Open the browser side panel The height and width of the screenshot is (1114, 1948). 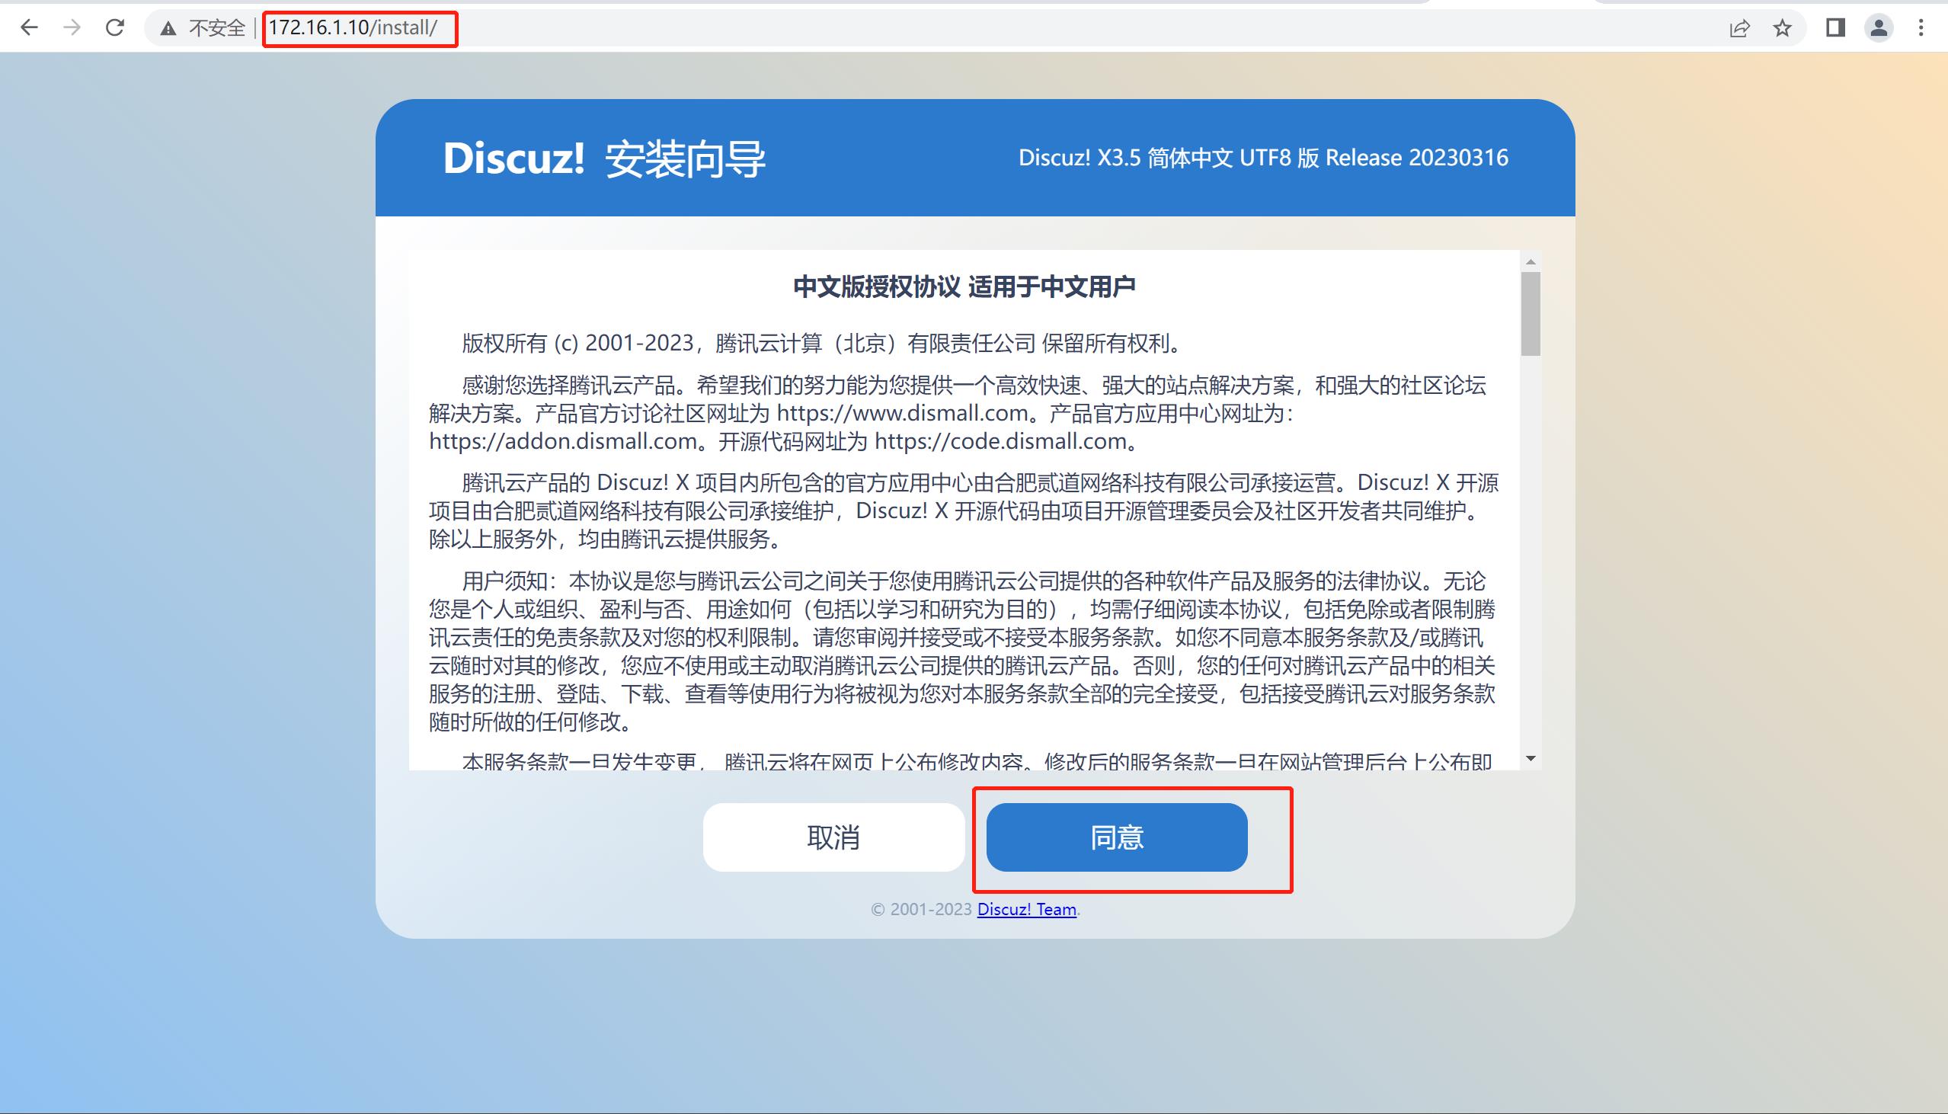(1835, 28)
